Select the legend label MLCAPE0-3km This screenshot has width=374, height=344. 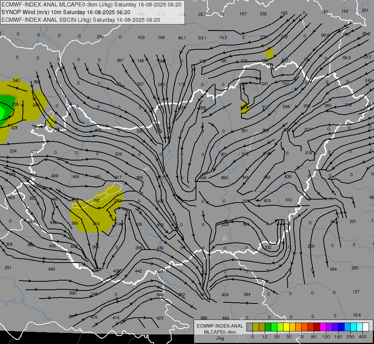click(220, 332)
